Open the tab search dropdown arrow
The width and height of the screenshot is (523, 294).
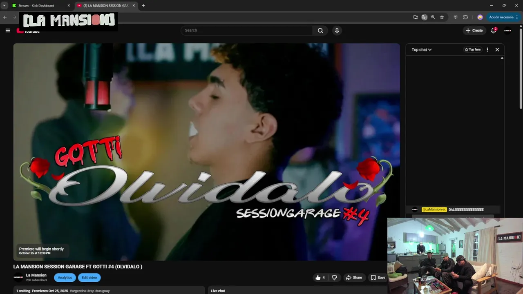click(4, 6)
